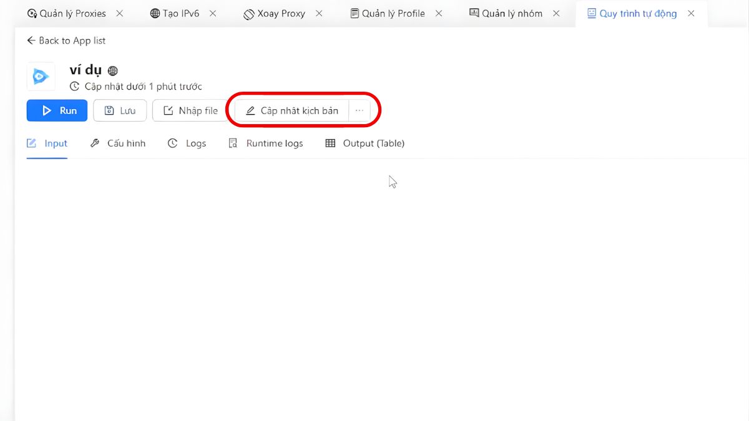Save with the Lưu button
This screenshot has width=749, height=421.
[x=120, y=110]
